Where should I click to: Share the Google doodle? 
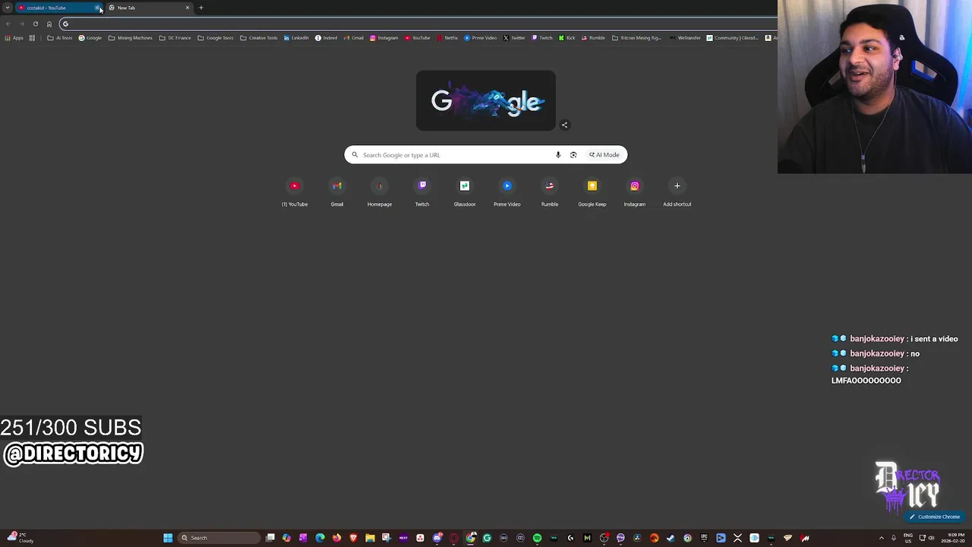(x=564, y=125)
